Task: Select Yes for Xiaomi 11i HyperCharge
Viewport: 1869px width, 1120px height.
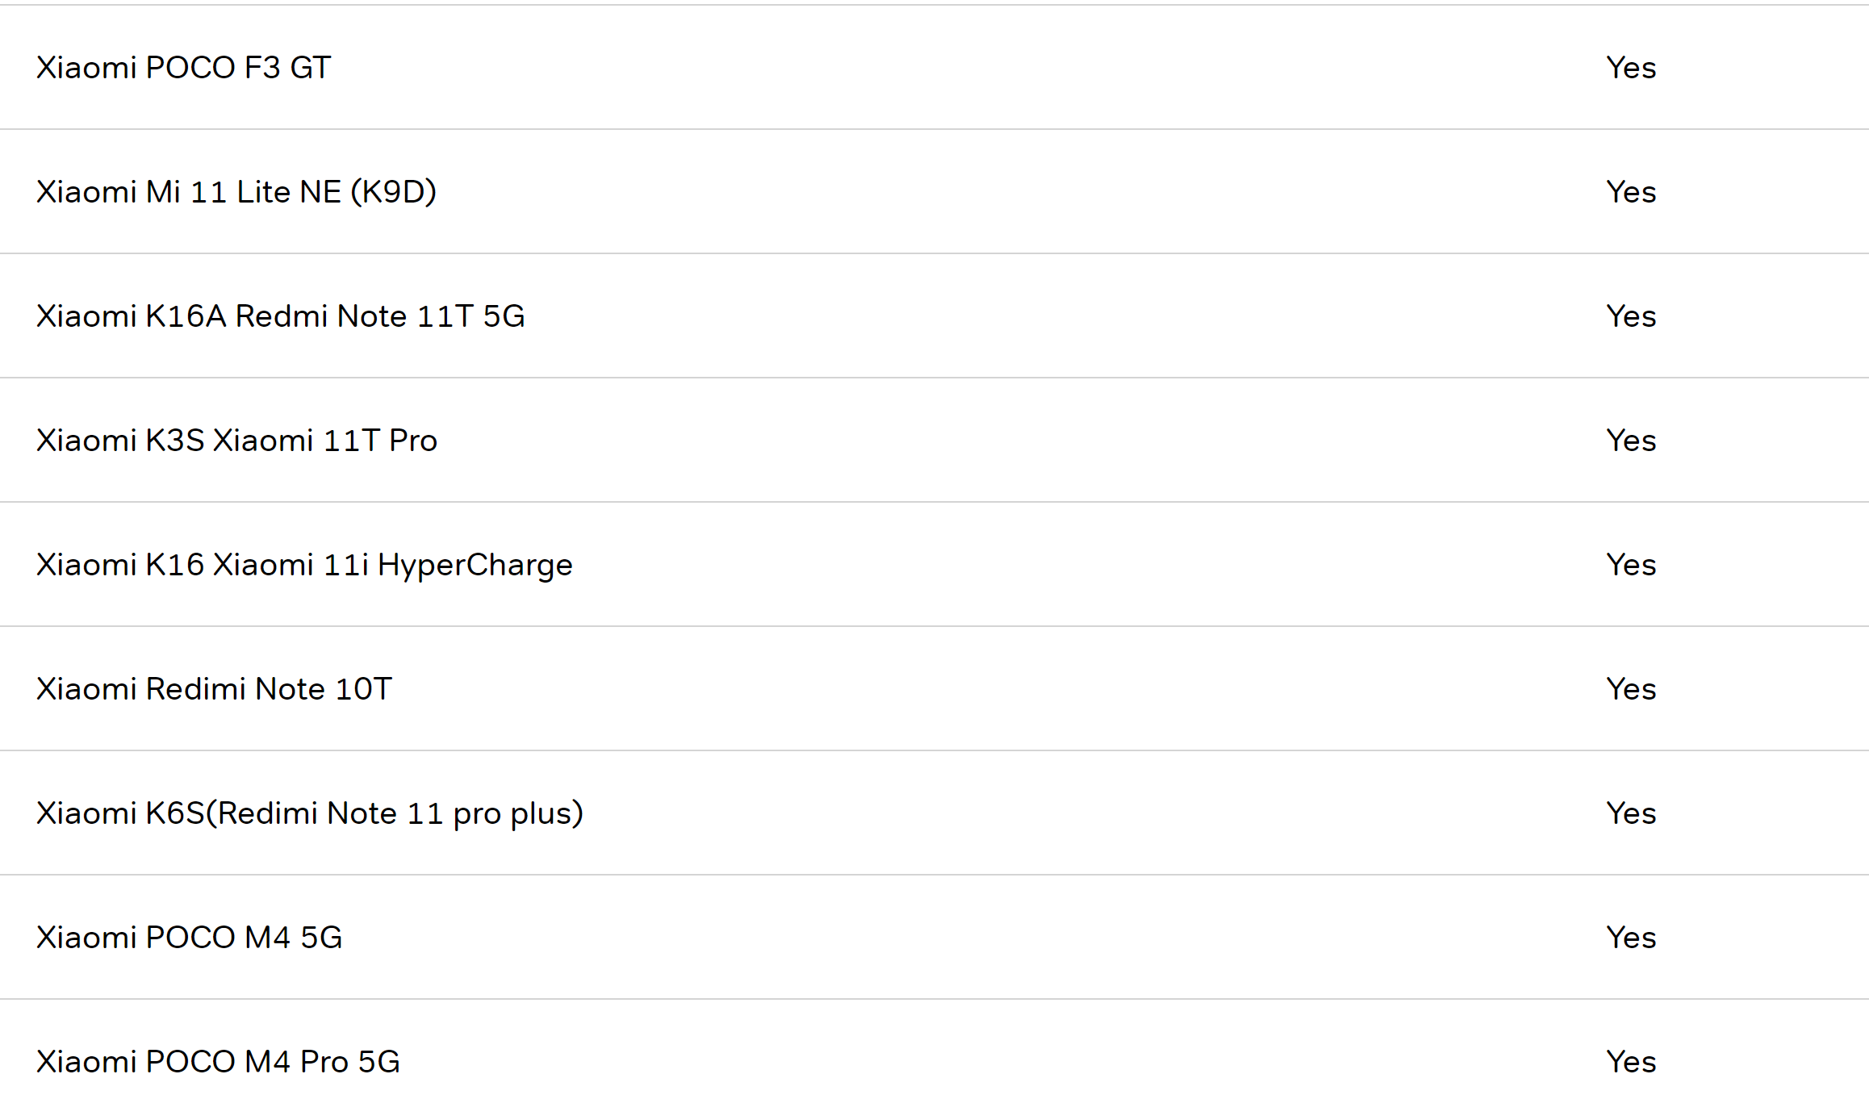Action: (1631, 565)
